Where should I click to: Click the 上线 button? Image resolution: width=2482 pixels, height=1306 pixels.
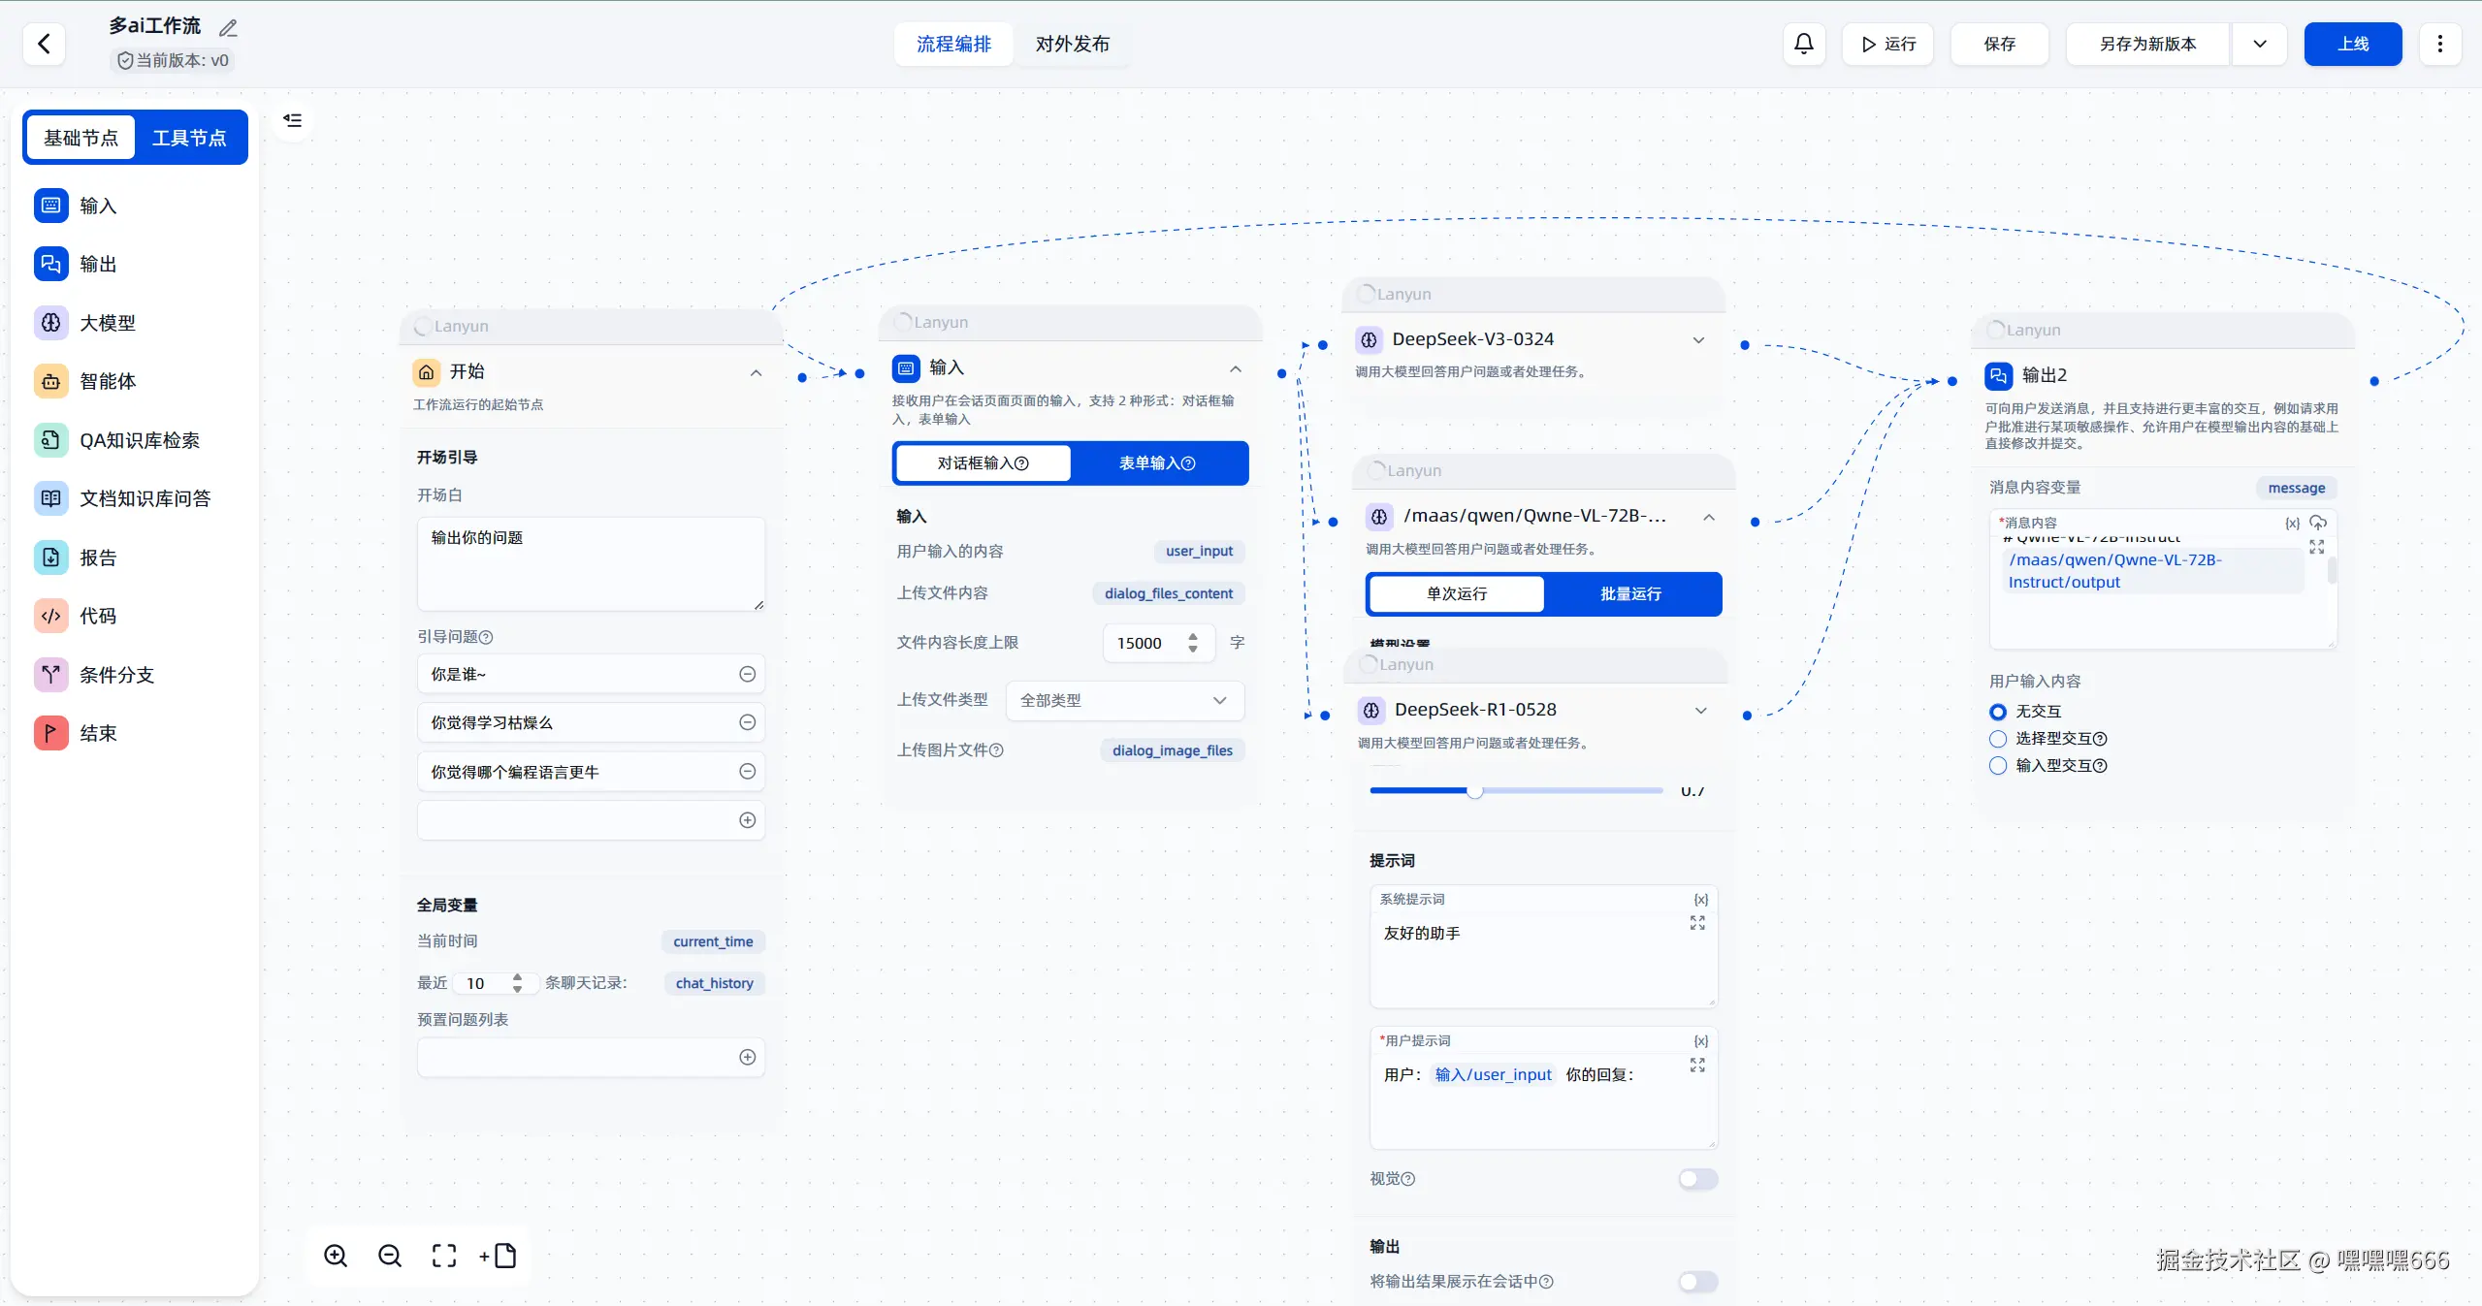2352,44
